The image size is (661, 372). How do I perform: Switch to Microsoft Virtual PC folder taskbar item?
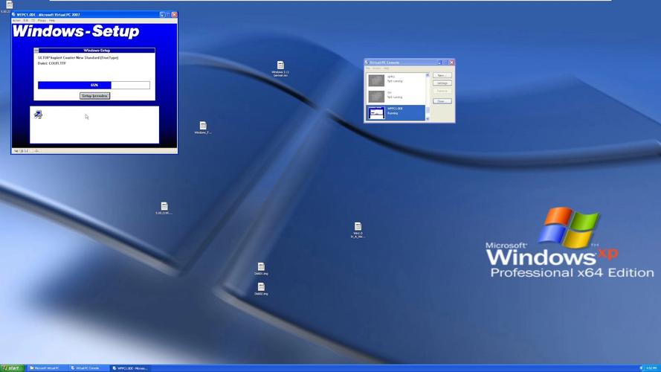click(46, 368)
